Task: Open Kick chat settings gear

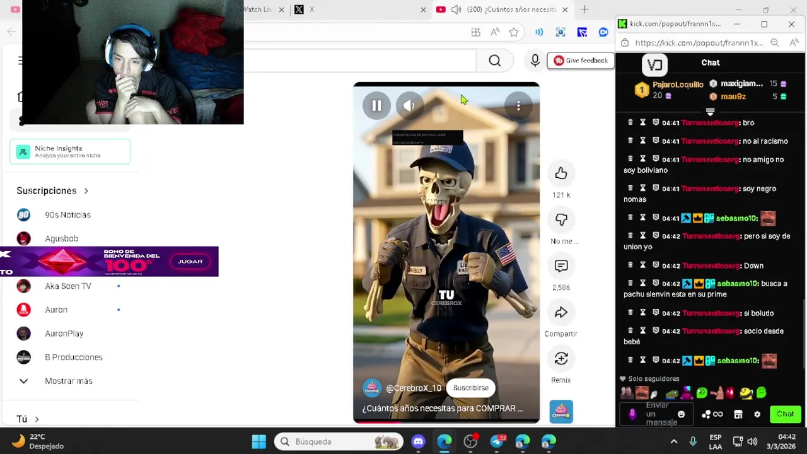Action: click(757, 414)
